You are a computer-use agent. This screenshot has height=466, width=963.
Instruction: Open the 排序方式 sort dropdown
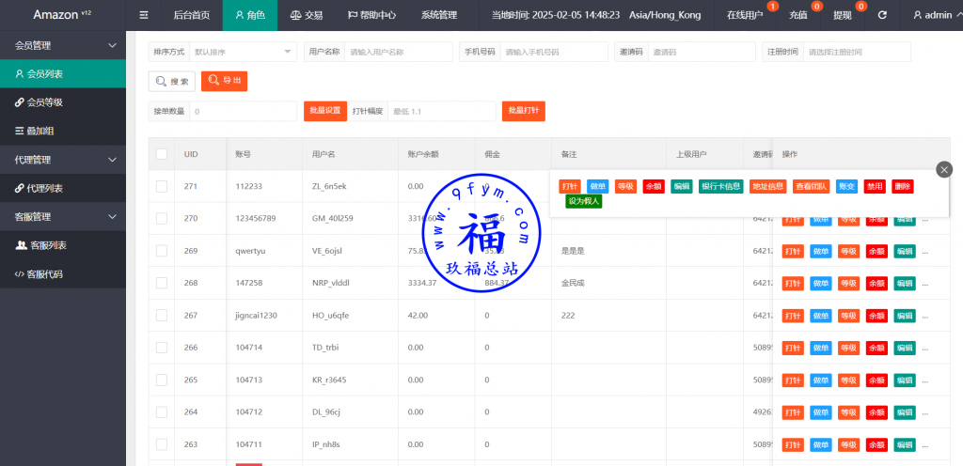coord(243,52)
